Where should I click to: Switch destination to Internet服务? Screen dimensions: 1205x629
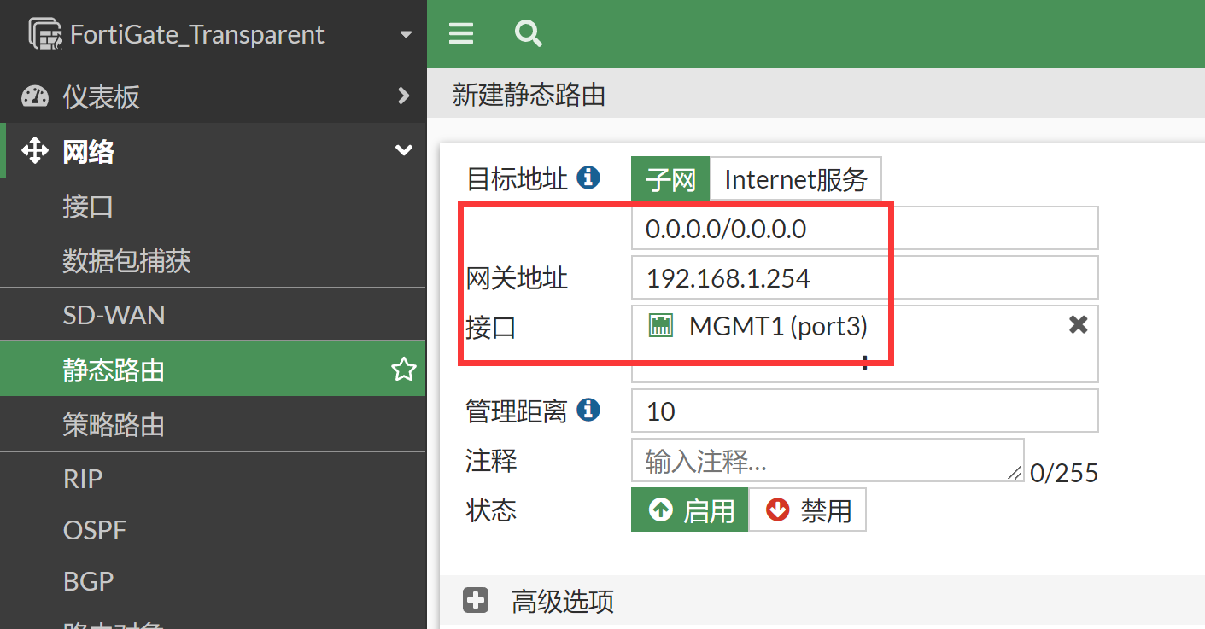tap(795, 179)
